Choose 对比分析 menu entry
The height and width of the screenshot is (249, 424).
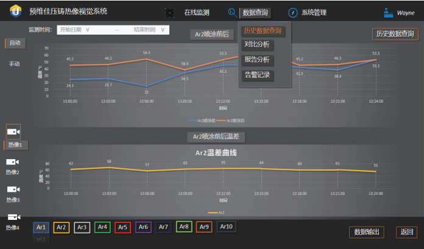(x=257, y=44)
